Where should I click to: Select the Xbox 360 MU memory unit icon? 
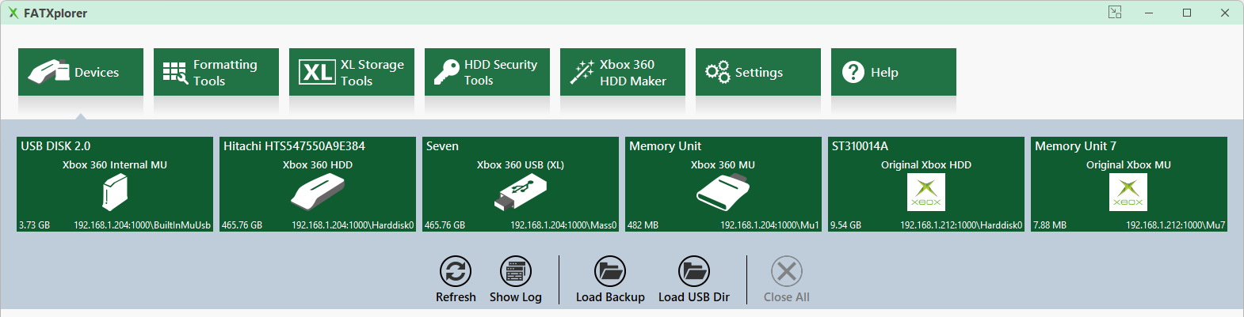723,192
